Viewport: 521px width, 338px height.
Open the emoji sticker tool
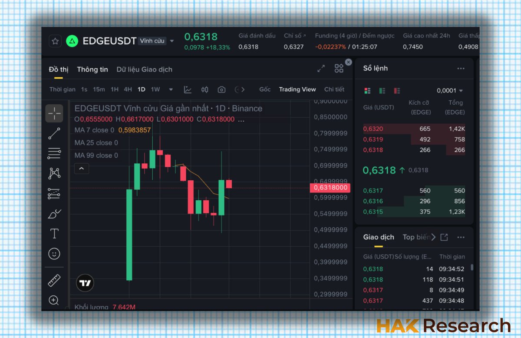54,254
